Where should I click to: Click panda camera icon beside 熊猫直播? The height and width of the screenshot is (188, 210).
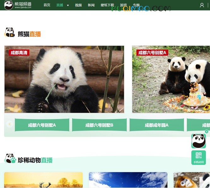click(9, 32)
